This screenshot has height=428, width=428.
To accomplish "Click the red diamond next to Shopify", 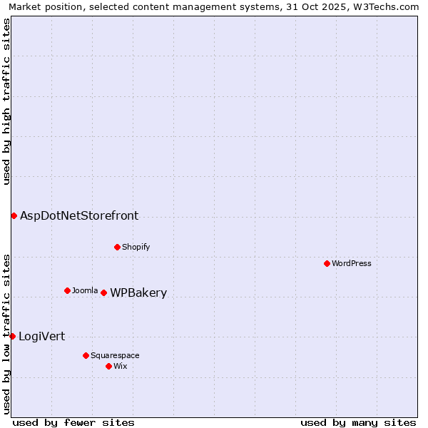I will (117, 247).
